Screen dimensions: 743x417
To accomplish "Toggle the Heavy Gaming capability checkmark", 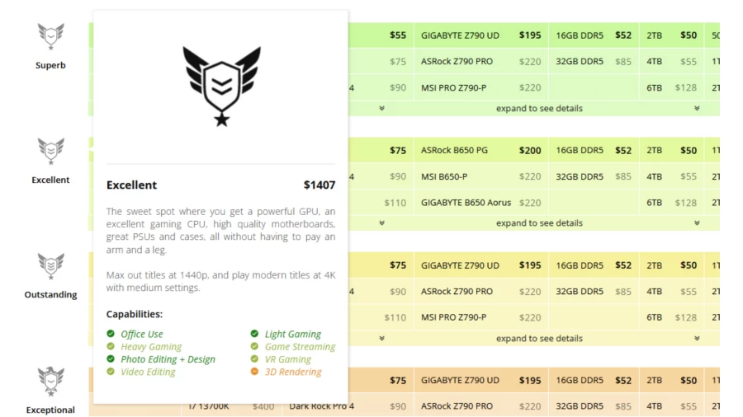I will [x=111, y=347].
